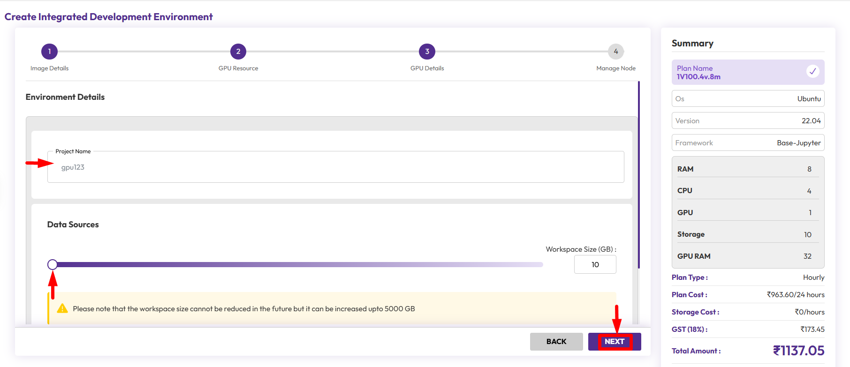Viewport: 850px width, 367px height.
Task: Click the Framework Base-Jupyter summary field
Action: coord(748,143)
